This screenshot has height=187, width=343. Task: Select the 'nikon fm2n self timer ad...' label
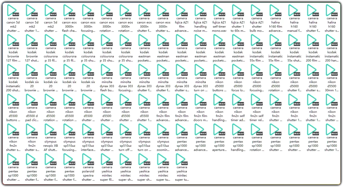click(238, 114)
